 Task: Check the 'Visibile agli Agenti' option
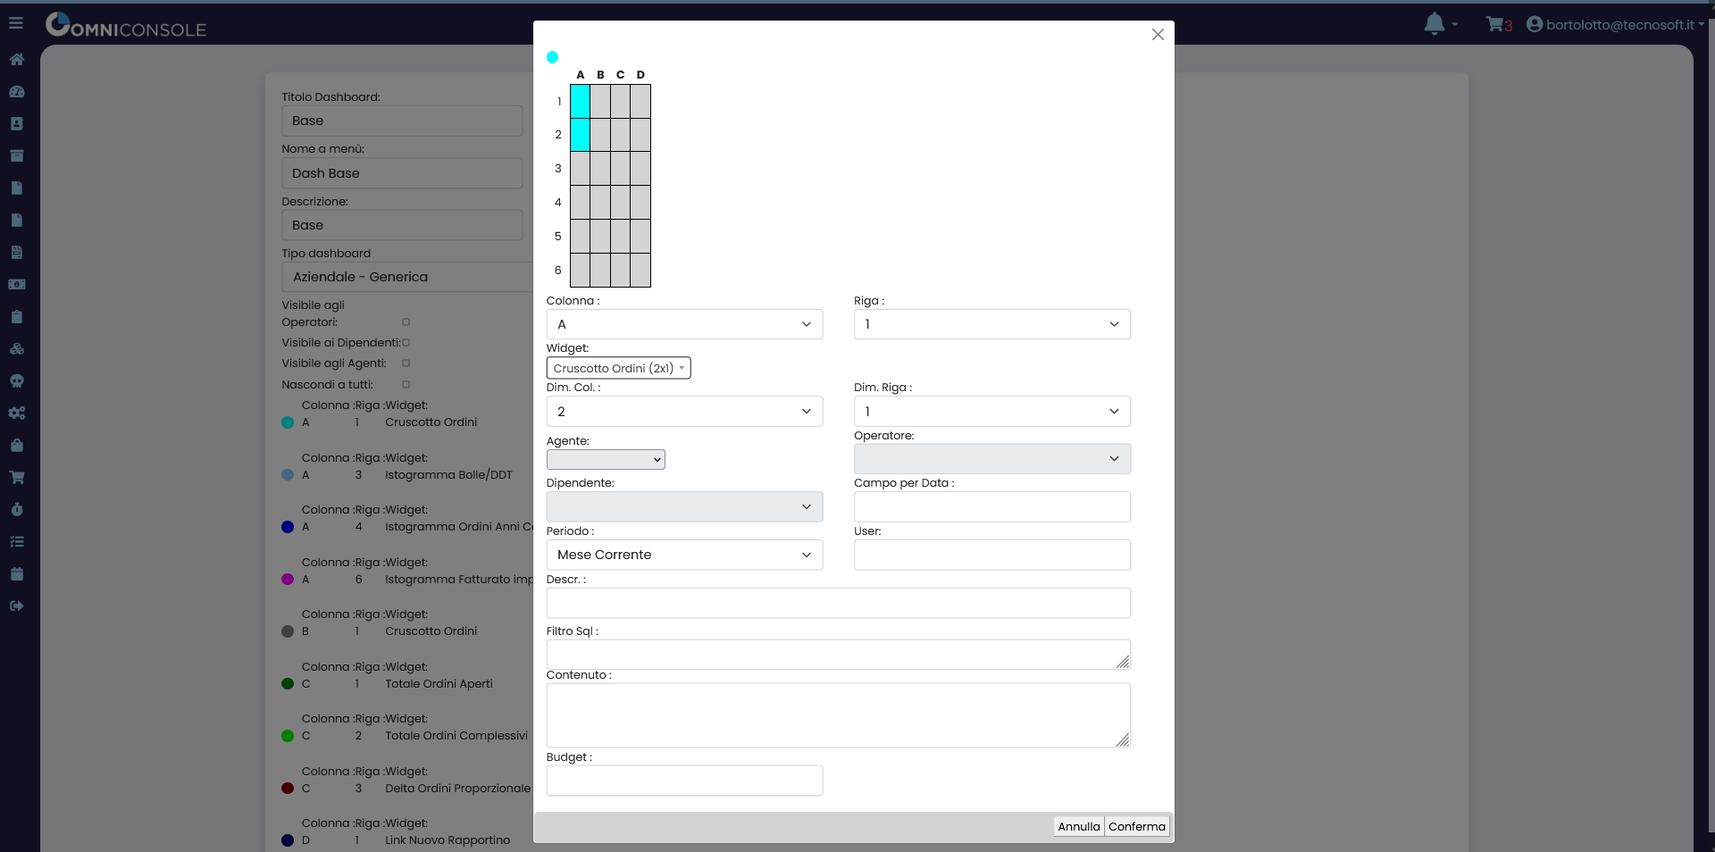(x=406, y=363)
